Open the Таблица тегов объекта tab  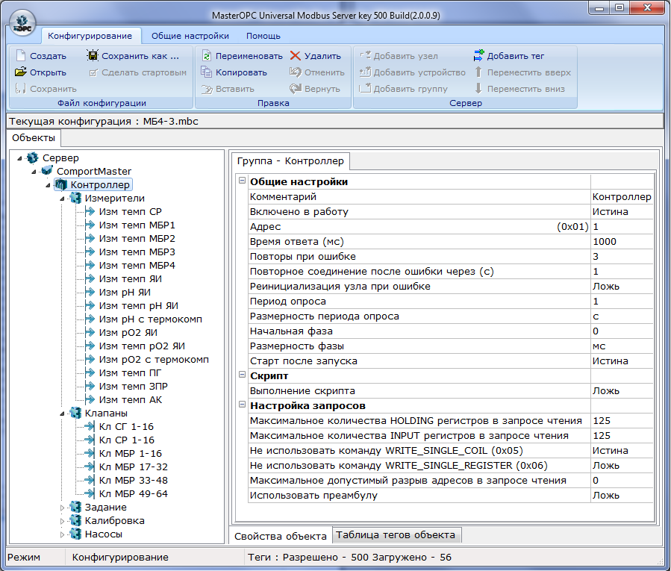pyautogui.click(x=396, y=535)
